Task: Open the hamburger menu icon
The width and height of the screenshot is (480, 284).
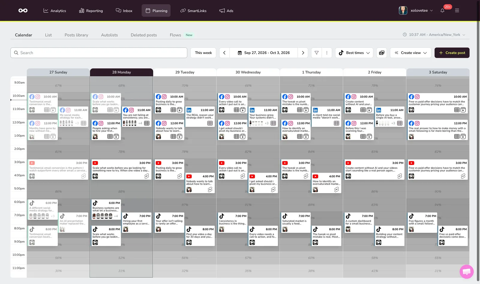Action: [457, 10]
